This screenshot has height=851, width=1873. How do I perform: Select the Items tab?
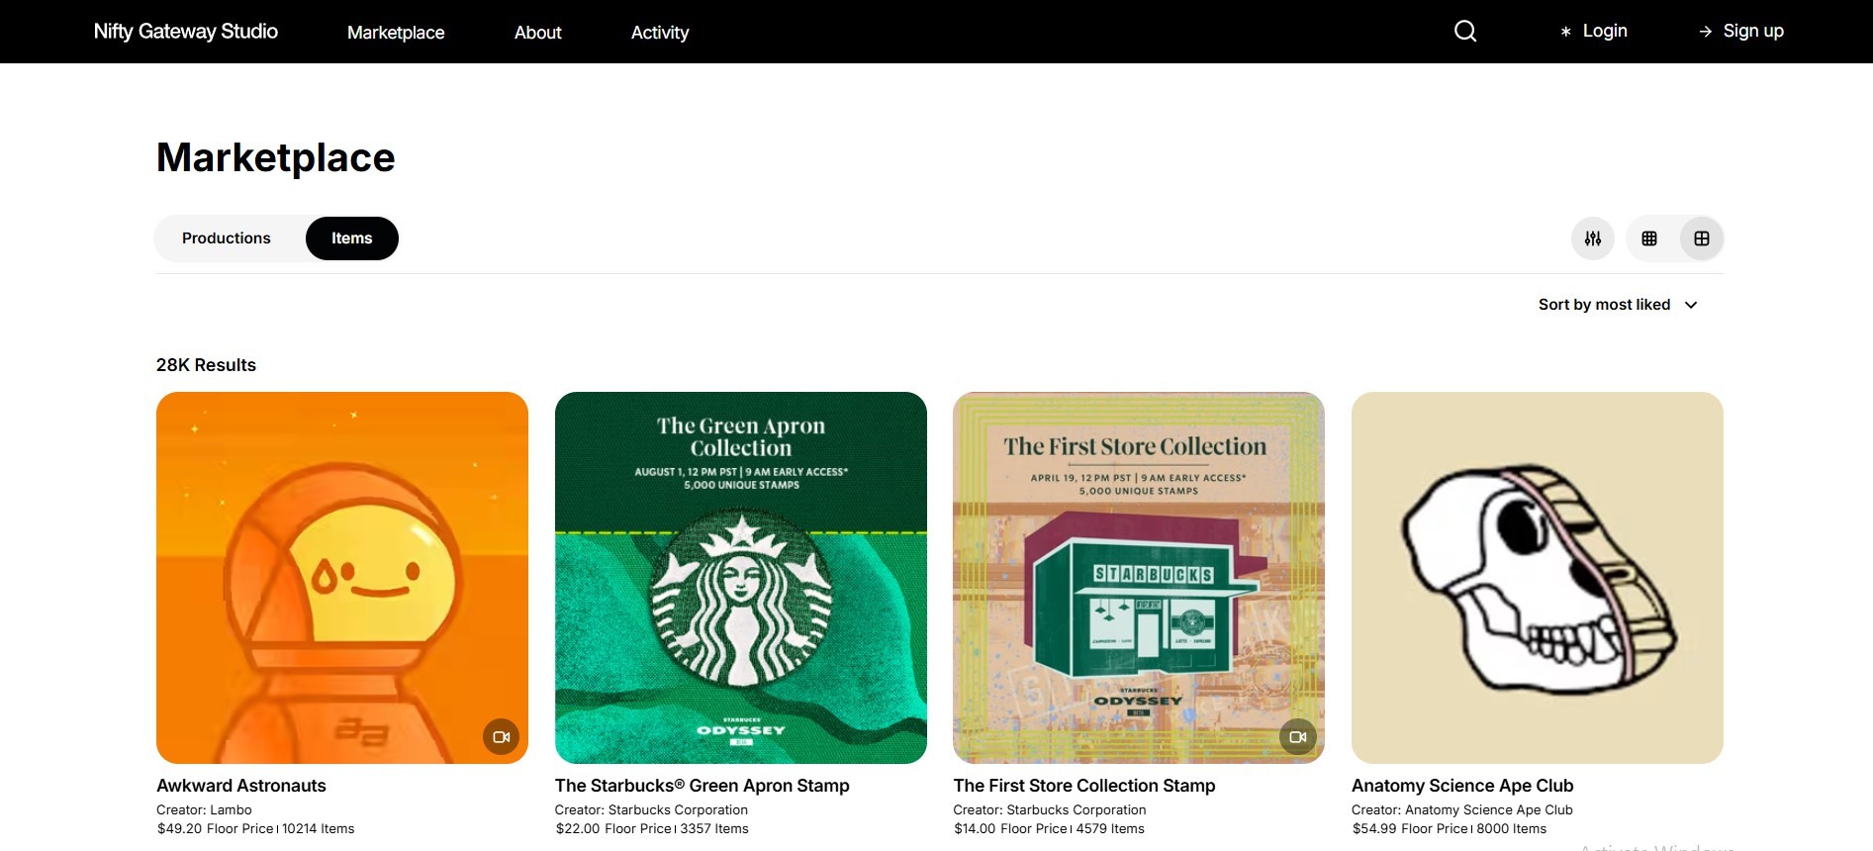pyautogui.click(x=352, y=238)
